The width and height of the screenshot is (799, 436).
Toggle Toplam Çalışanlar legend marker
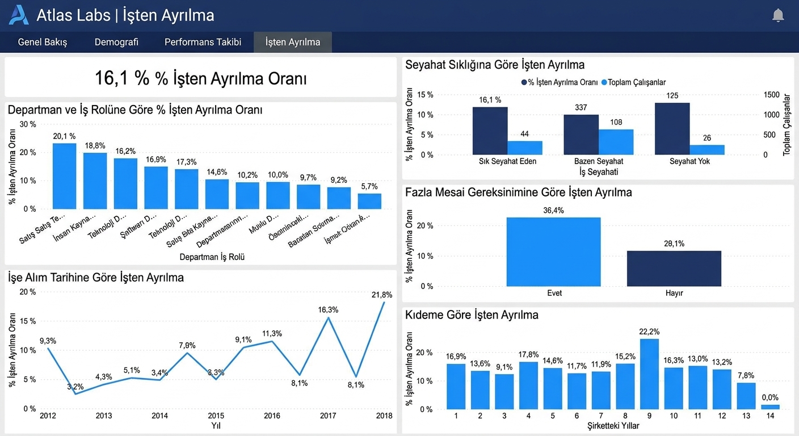coord(604,82)
